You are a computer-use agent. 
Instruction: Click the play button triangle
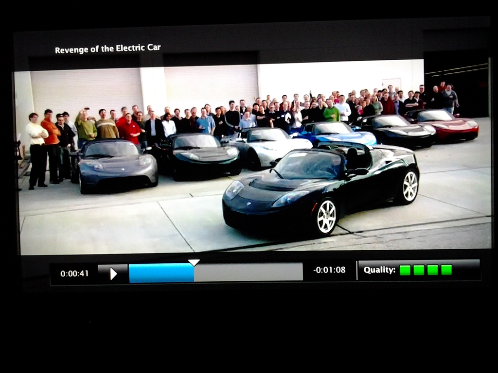click(113, 274)
